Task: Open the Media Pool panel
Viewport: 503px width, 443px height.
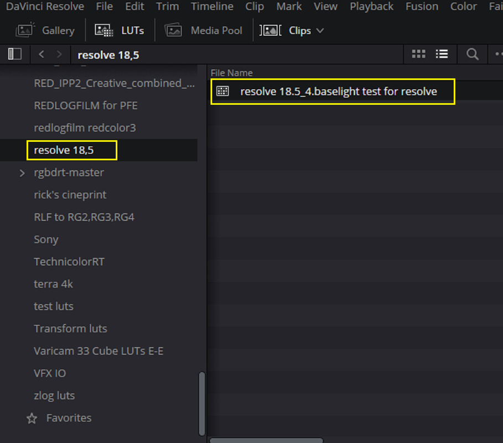Action: click(204, 30)
